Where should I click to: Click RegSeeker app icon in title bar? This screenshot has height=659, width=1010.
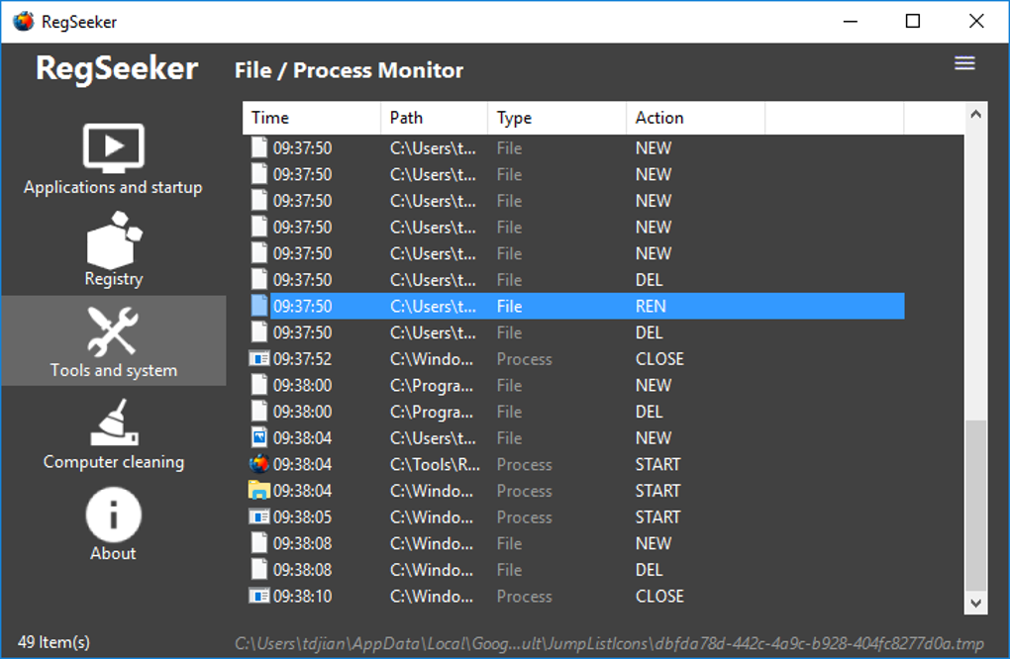[x=23, y=21]
